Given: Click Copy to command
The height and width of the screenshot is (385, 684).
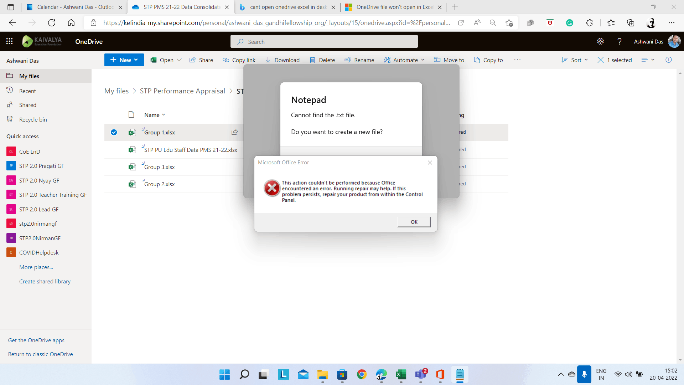Looking at the screenshot, I should pos(488,60).
